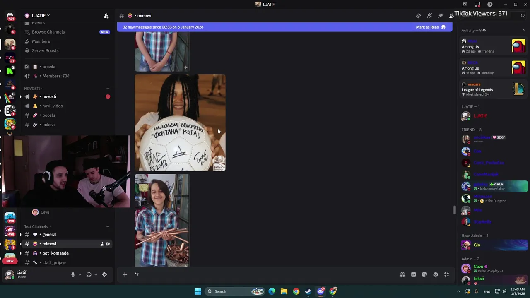The image size is (530, 298).
Task: Open volume speaker tray icon
Action: (504, 291)
